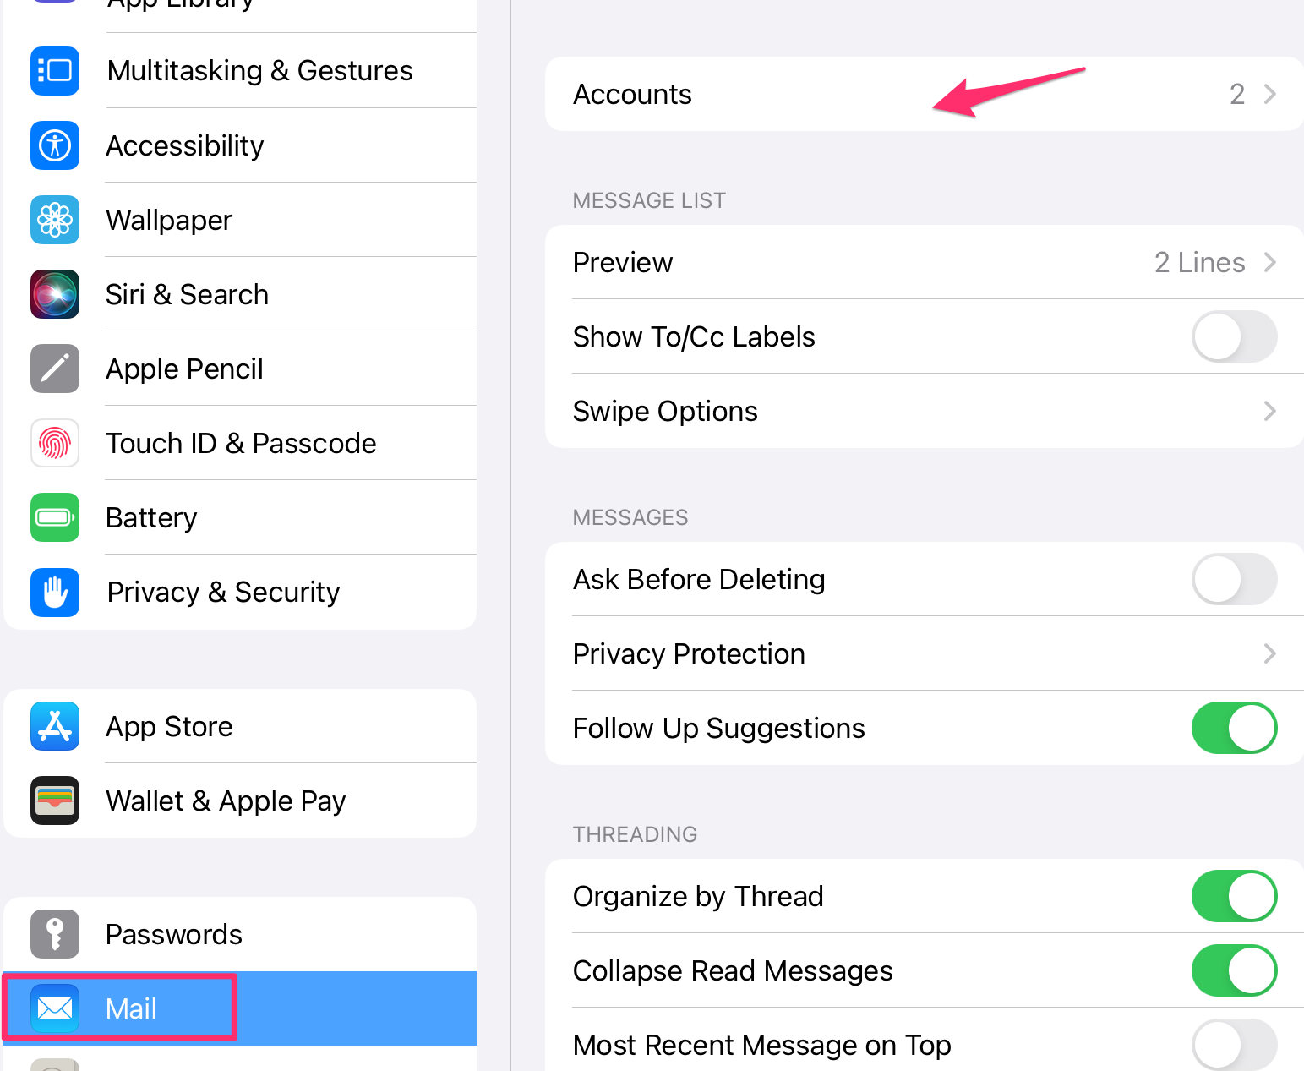This screenshot has height=1071, width=1304.
Task: Expand the Accounts chevron
Action: (1269, 94)
